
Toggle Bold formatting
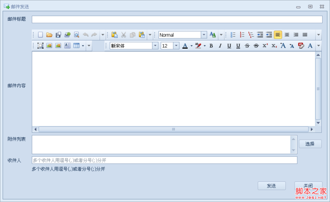[211, 46]
